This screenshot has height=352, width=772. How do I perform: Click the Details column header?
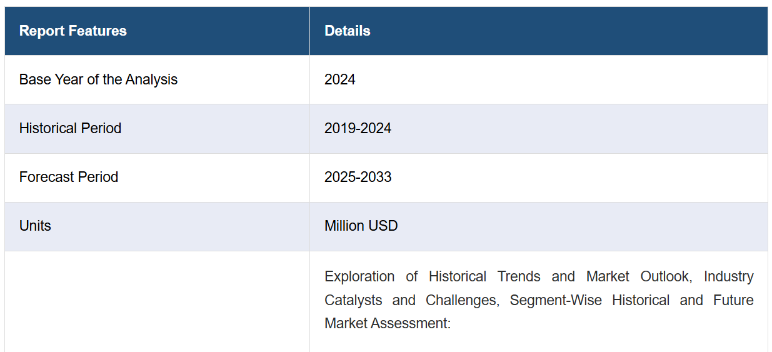click(347, 31)
